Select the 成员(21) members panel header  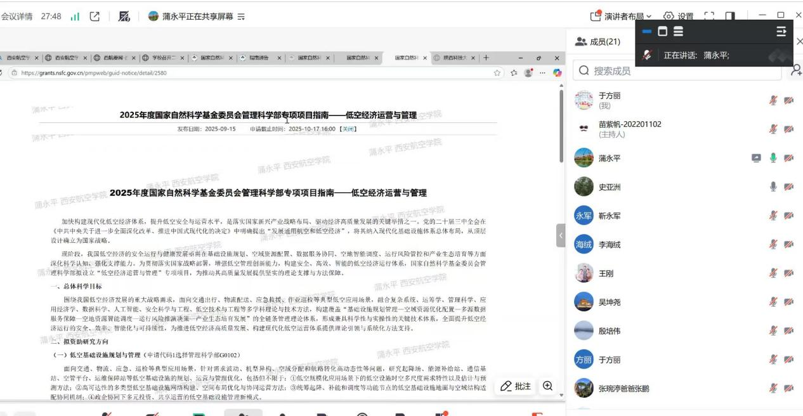[x=598, y=42]
